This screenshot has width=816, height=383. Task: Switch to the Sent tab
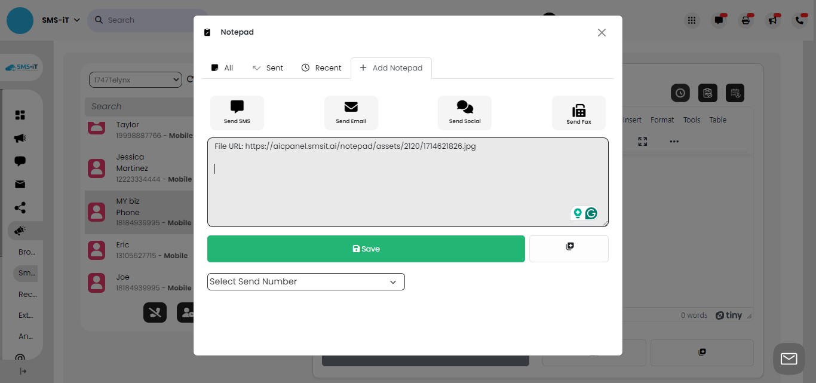268,68
